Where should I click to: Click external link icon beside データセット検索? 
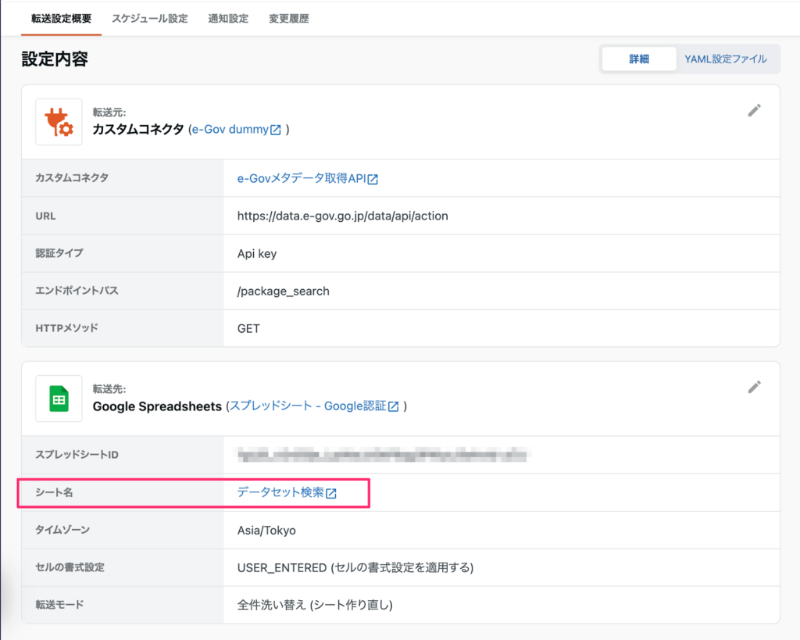331,493
